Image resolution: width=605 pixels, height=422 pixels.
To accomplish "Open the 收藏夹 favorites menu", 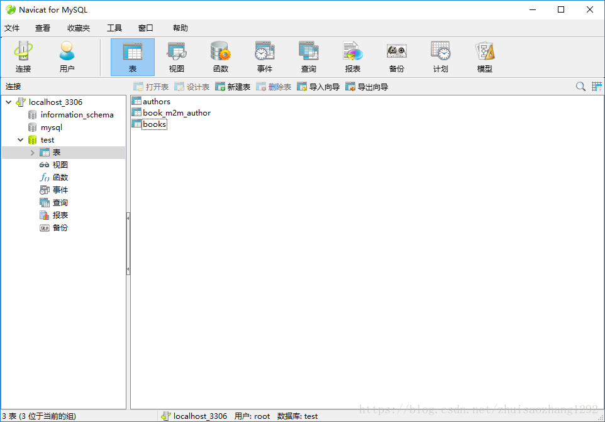I will (x=79, y=28).
